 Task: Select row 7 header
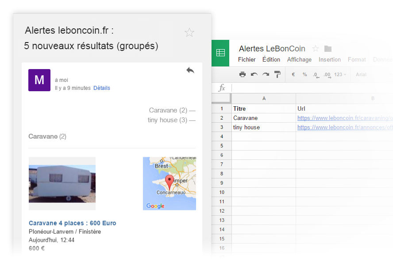(x=222, y=164)
